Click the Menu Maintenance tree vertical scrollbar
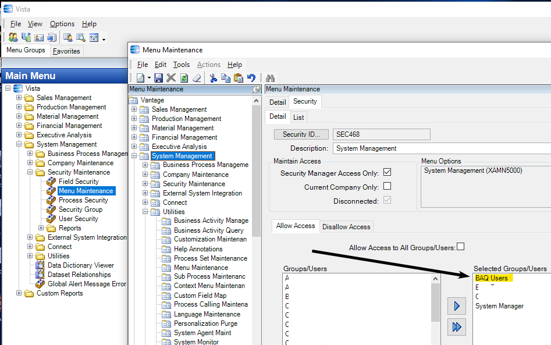 pyautogui.click(x=256, y=220)
